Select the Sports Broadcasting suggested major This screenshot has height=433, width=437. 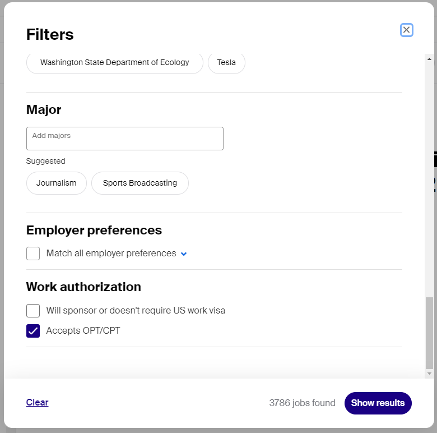pyautogui.click(x=140, y=183)
